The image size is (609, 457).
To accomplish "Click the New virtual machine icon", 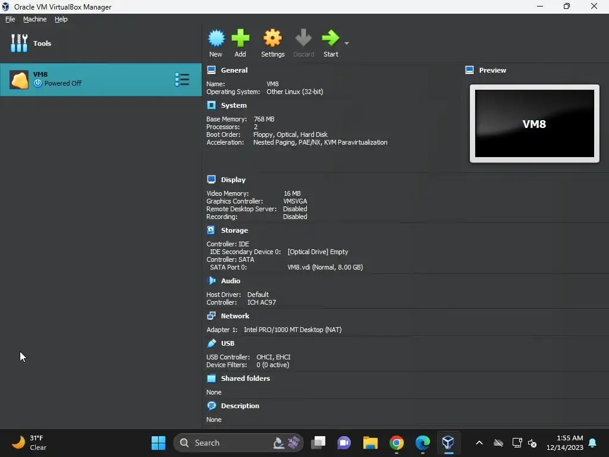I will (216, 38).
